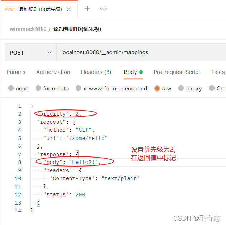The width and height of the screenshot is (226, 225).
Task: Click the 添加规则10(优先级) request name title
Action: point(77,29)
